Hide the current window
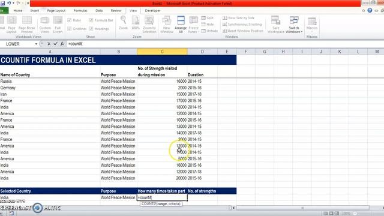This screenshot has width=384, height=216. pyautogui.click(x=208, y=24)
